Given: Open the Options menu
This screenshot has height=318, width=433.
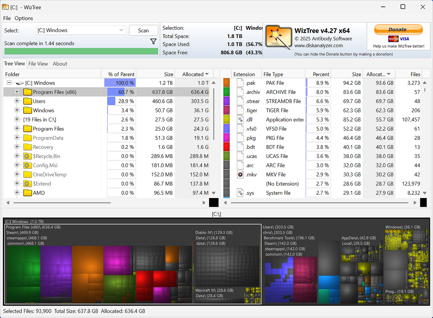Looking at the screenshot, I should pos(24,18).
